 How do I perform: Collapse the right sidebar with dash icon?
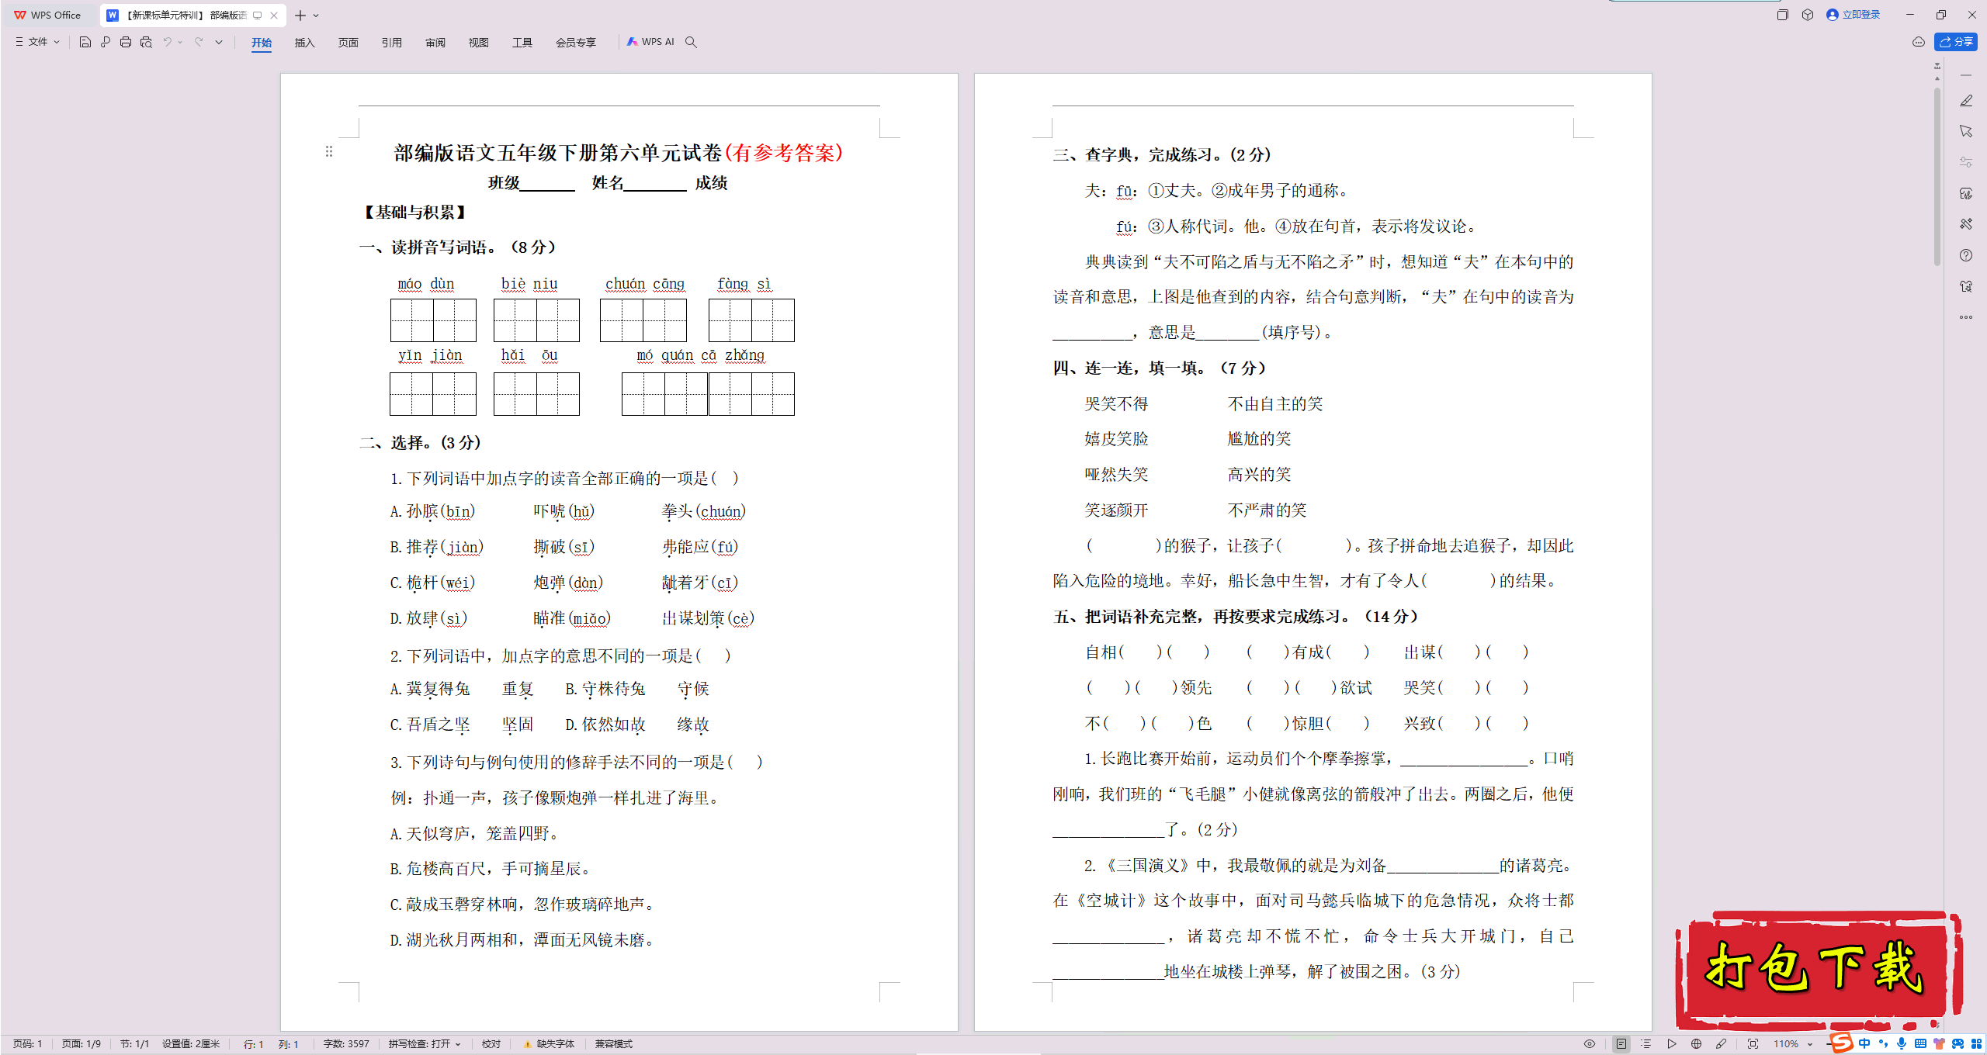[1966, 75]
